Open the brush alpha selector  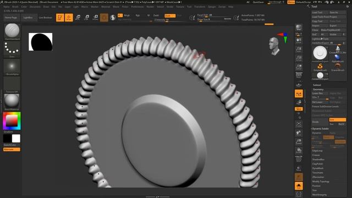pyautogui.click(x=12, y=67)
